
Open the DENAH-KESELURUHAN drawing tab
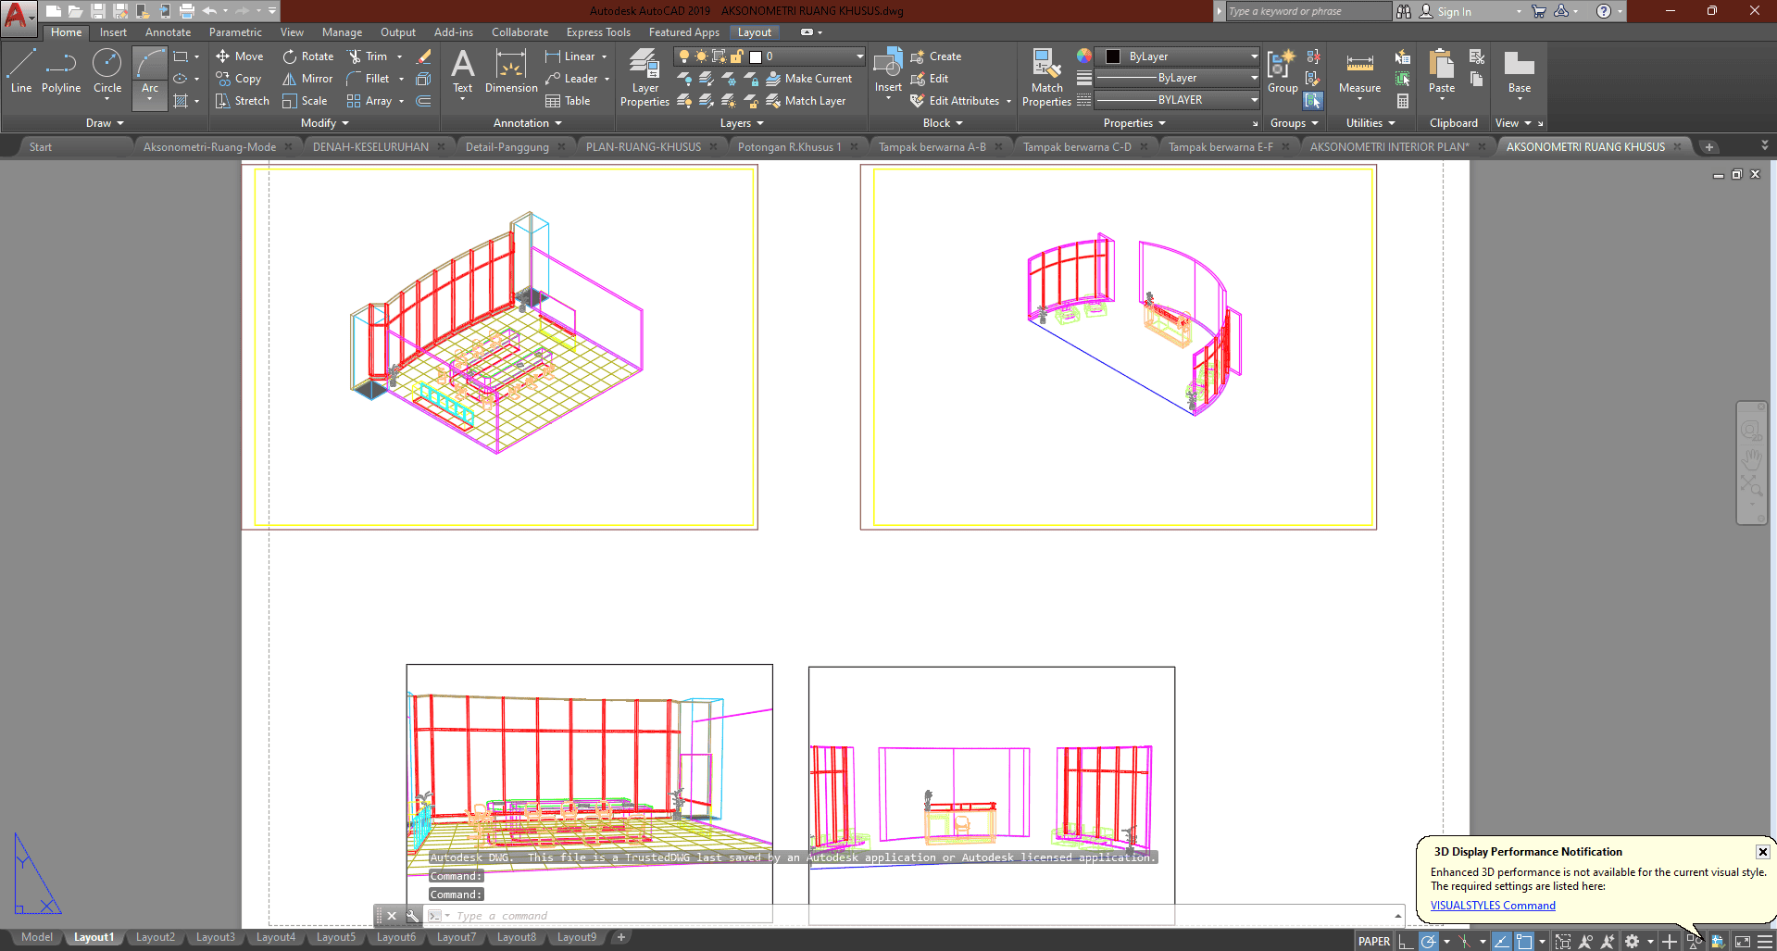coord(370,147)
